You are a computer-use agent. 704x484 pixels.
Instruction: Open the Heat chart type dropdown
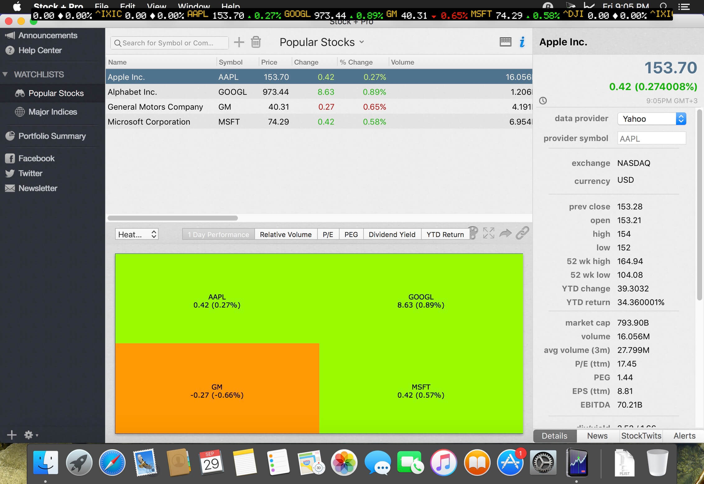137,234
